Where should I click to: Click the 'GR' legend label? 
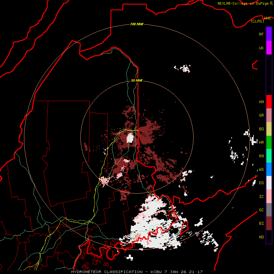pyautogui.click(x=261, y=115)
